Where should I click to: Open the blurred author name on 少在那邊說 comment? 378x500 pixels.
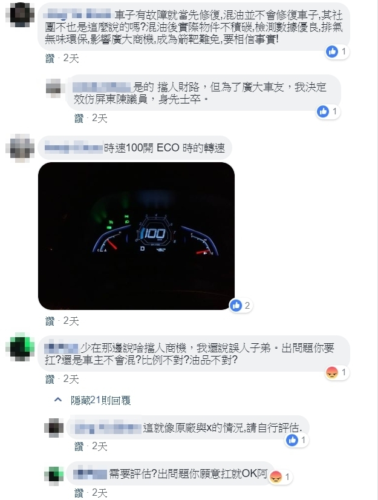click(x=61, y=348)
